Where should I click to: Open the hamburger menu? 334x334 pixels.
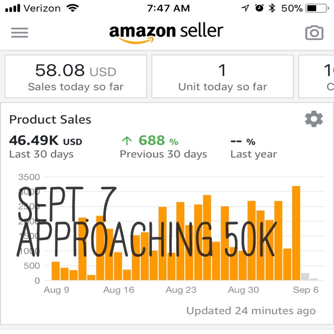(20, 32)
